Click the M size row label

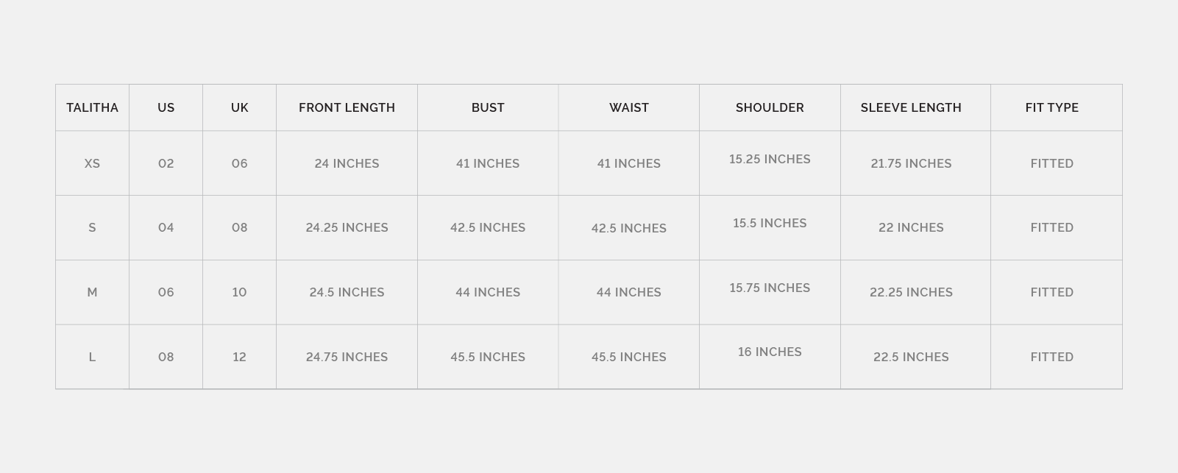(92, 293)
